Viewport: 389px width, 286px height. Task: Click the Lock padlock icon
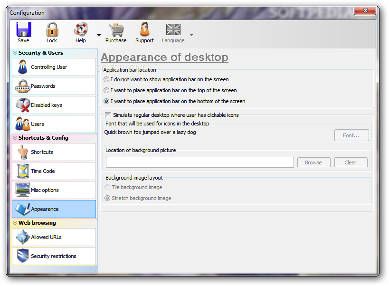(x=52, y=29)
